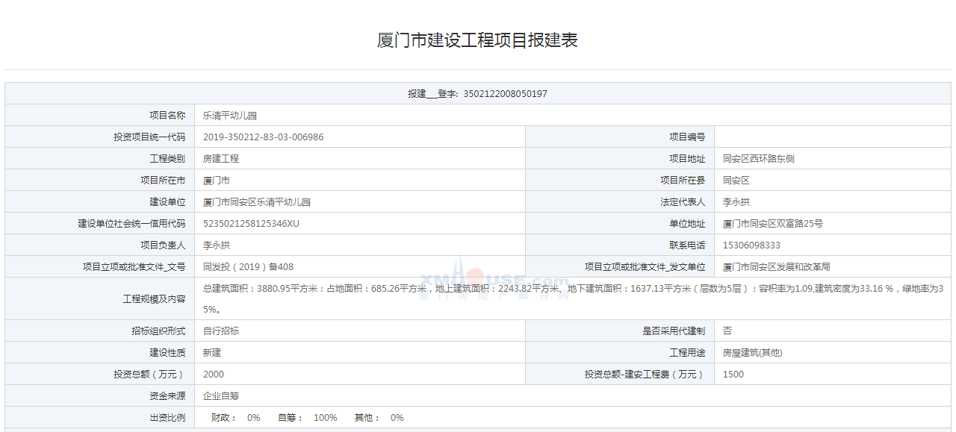Click the 联系电话 label
The height and width of the screenshot is (432, 956).
click(x=687, y=245)
